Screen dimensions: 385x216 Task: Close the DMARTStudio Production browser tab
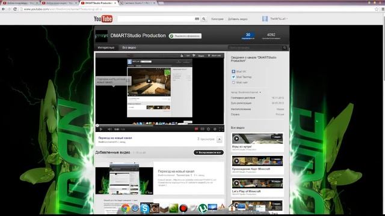[115, 3]
